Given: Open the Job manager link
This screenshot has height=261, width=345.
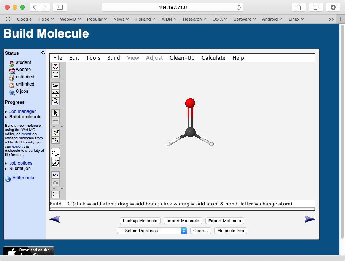Looking at the screenshot, I should (22, 111).
